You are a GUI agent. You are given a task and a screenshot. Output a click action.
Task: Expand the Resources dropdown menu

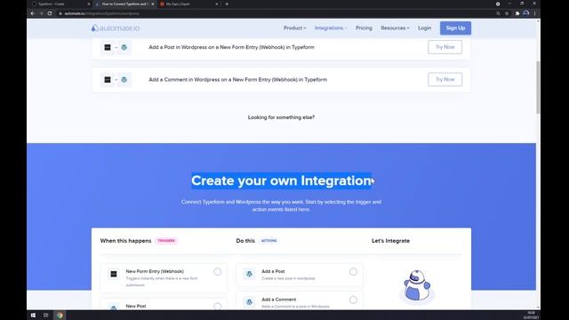pyautogui.click(x=395, y=28)
